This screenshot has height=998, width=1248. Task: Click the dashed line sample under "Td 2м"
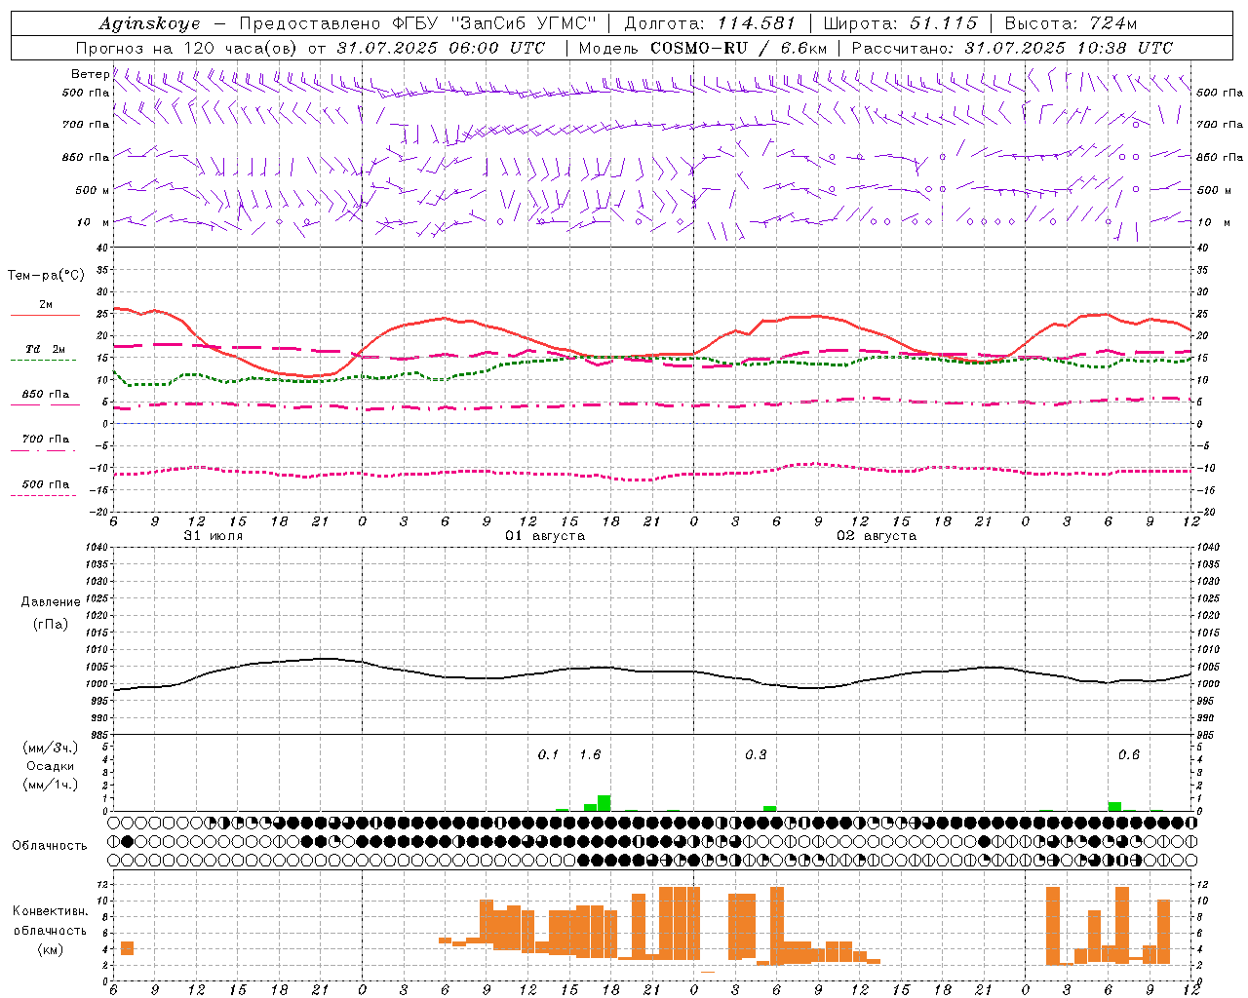[43, 361]
